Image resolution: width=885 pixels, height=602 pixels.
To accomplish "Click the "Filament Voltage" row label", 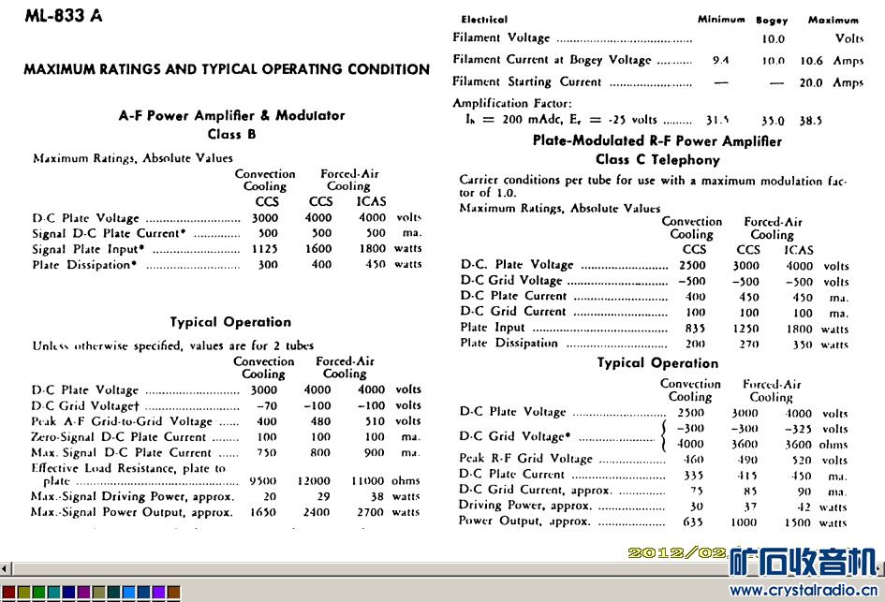I will pos(501,37).
